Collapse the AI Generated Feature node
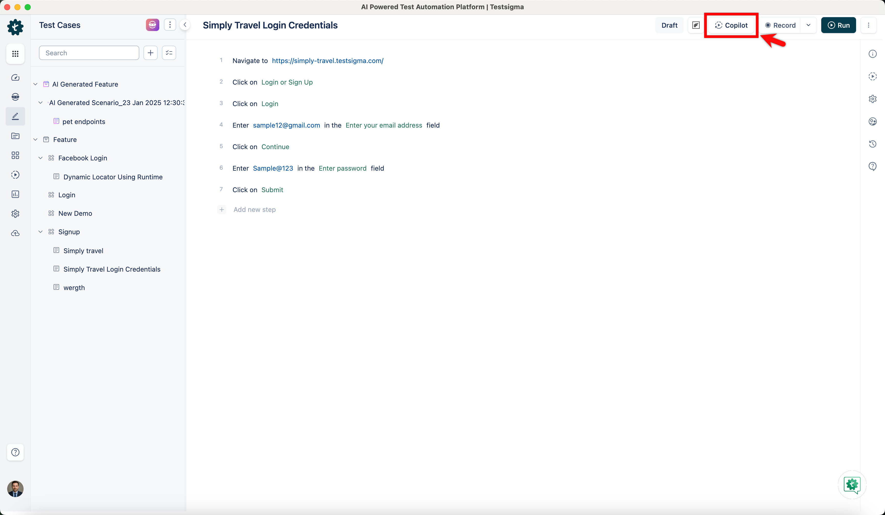The width and height of the screenshot is (885, 515). click(x=35, y=84)
